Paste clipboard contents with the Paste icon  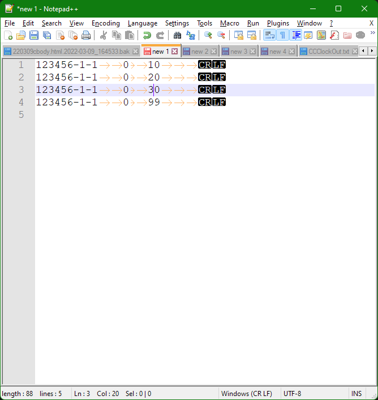[130, 36]
